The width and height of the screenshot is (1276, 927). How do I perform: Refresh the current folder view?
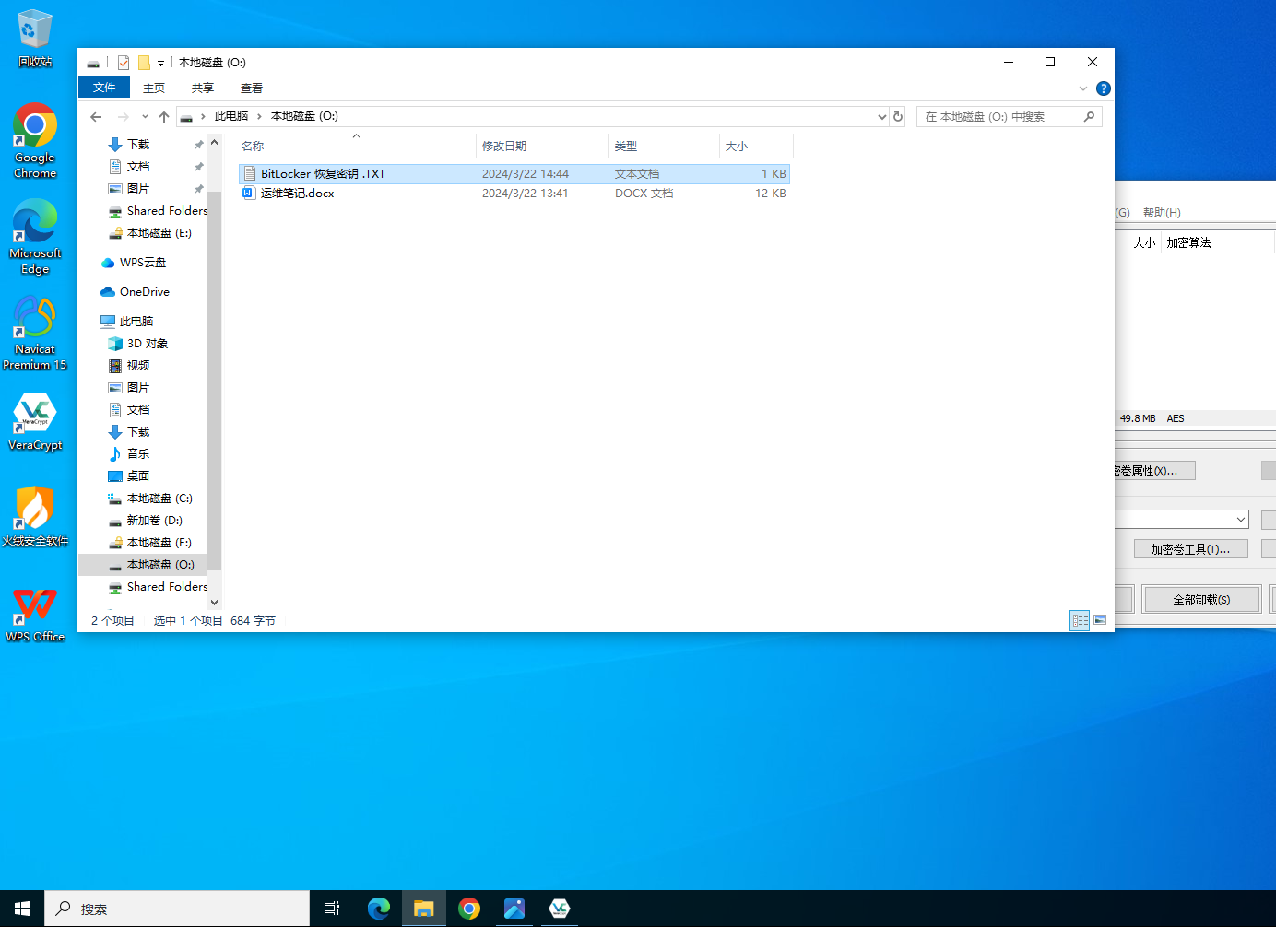click(x=898, y=116)
